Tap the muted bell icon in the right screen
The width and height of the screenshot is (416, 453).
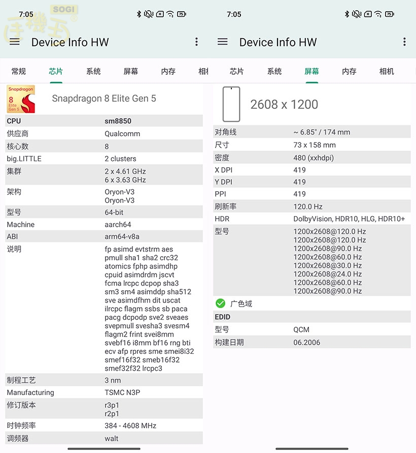click(x=357, y=14)
